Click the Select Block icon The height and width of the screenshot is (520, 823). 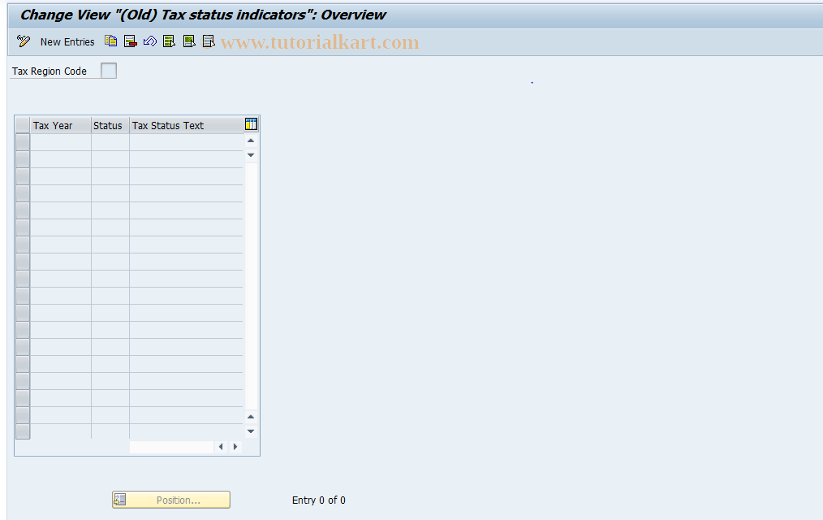pos(189,41)
